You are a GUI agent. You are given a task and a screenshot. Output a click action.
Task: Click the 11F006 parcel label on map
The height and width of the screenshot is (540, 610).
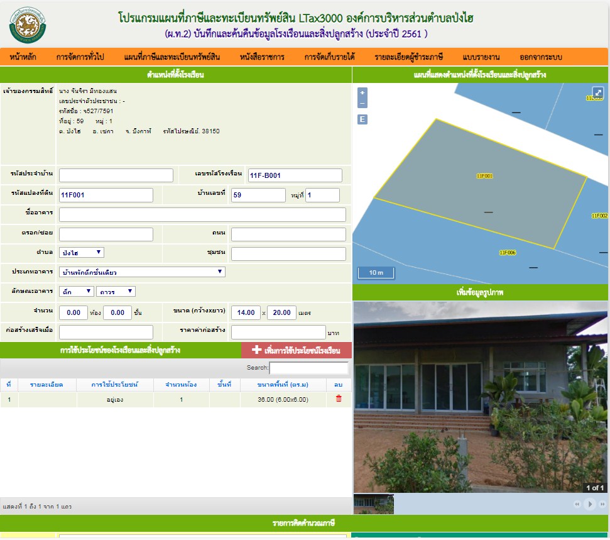click(508, 253)
